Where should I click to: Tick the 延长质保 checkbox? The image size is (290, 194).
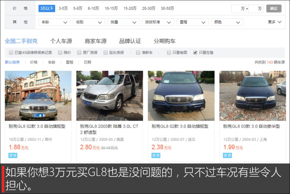tap(106, 53)
